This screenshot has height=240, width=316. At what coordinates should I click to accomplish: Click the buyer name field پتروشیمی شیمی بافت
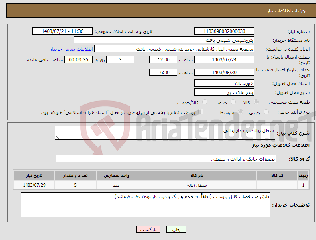pos(164,40)
